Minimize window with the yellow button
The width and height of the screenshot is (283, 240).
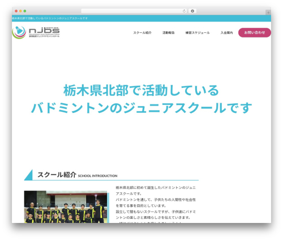tap(20, 11)
